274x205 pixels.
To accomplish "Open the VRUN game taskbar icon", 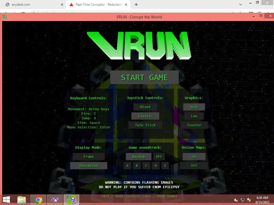I will tap(71, 200).
